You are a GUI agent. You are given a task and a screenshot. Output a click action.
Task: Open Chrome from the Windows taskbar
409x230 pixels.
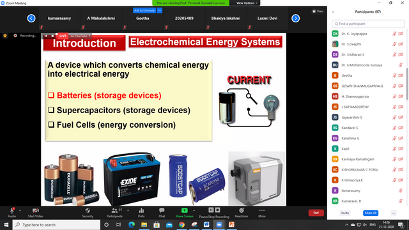(181, 224)
